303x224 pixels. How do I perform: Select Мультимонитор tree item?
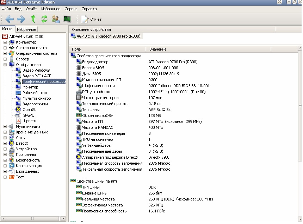(37, 98)
